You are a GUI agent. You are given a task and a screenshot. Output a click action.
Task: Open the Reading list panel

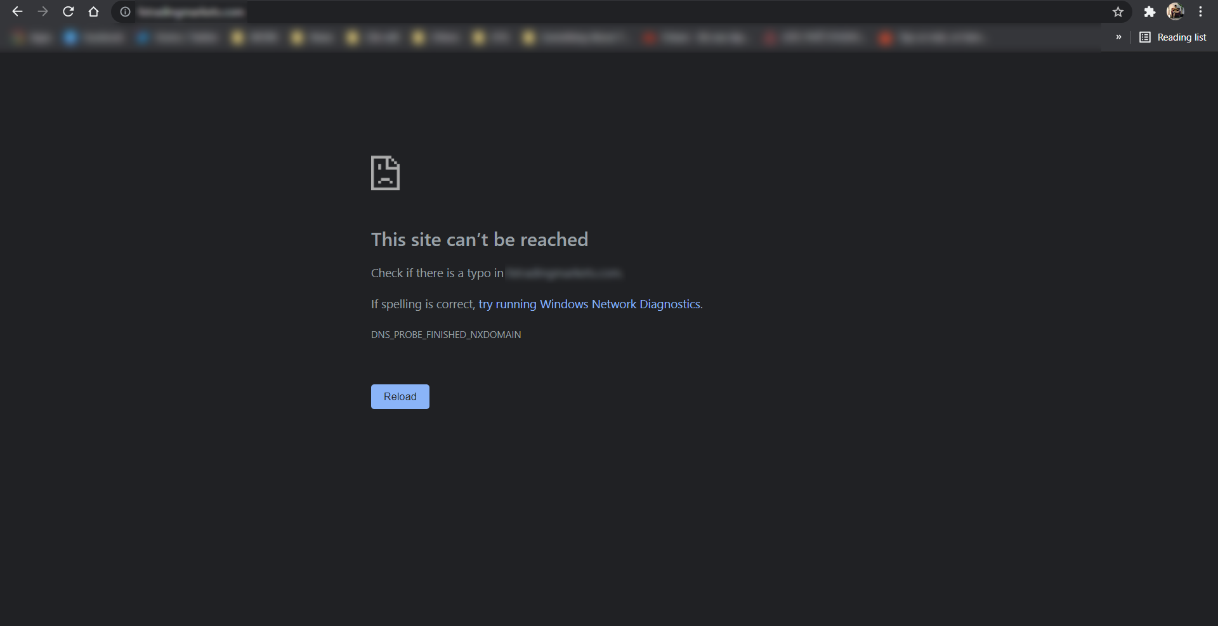pyautogui.click(x=1173, y=37)
